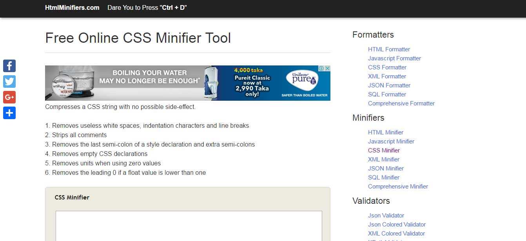This screenshot has width=526, height=241.
Task: Select the HTML Minifier link
Action: tap(385, 132)
